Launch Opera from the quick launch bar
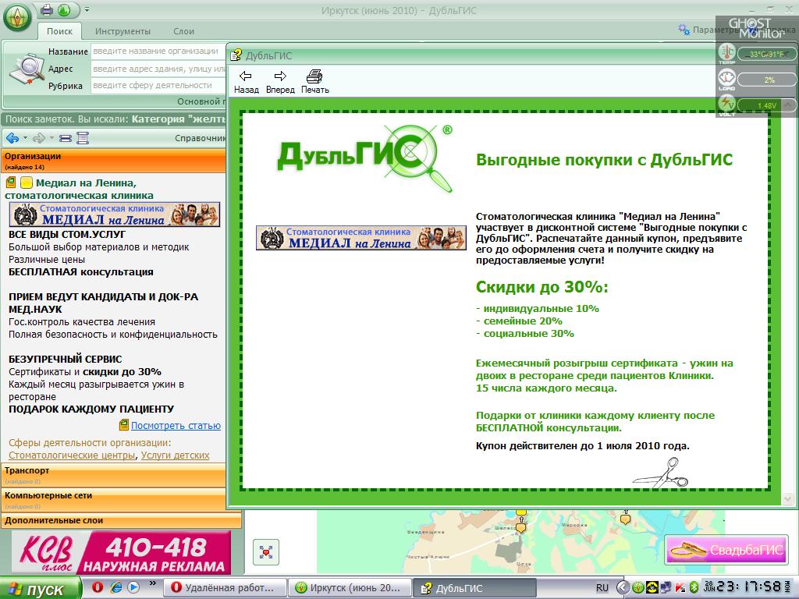Image resolution: width=799 pixels, height=599 pixels. [x=98, y=587]
